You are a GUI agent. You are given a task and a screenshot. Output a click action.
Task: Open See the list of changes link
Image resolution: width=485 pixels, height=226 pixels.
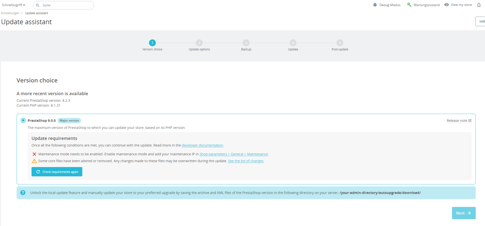tap(246, 161)
